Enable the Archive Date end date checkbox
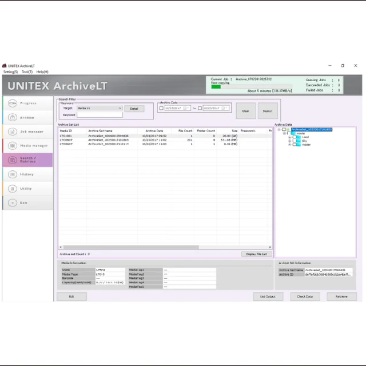The image size is (366, 366). 200,108
